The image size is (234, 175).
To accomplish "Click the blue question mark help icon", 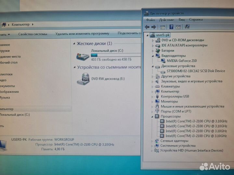I will click(171, 27).
